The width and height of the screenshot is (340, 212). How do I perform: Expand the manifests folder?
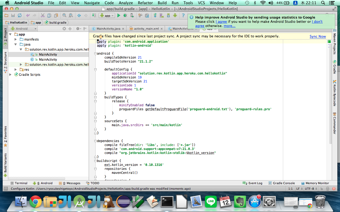(x=16, y=39)
